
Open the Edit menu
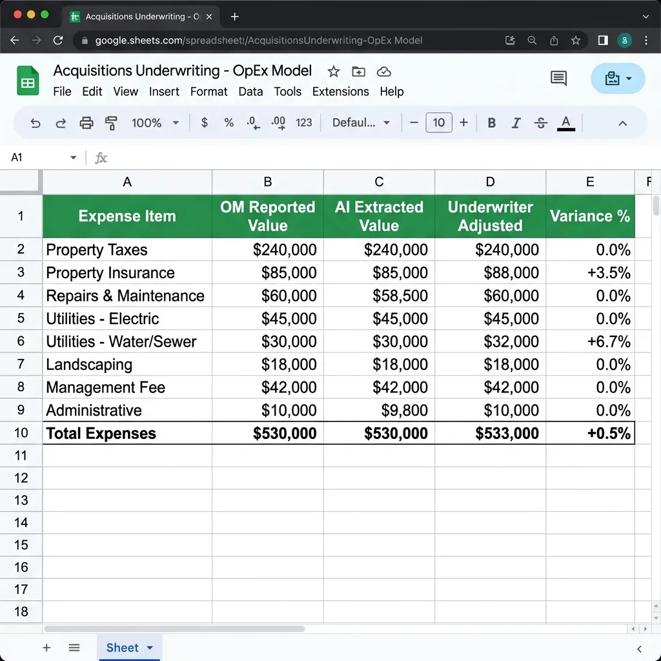(92, 92)
